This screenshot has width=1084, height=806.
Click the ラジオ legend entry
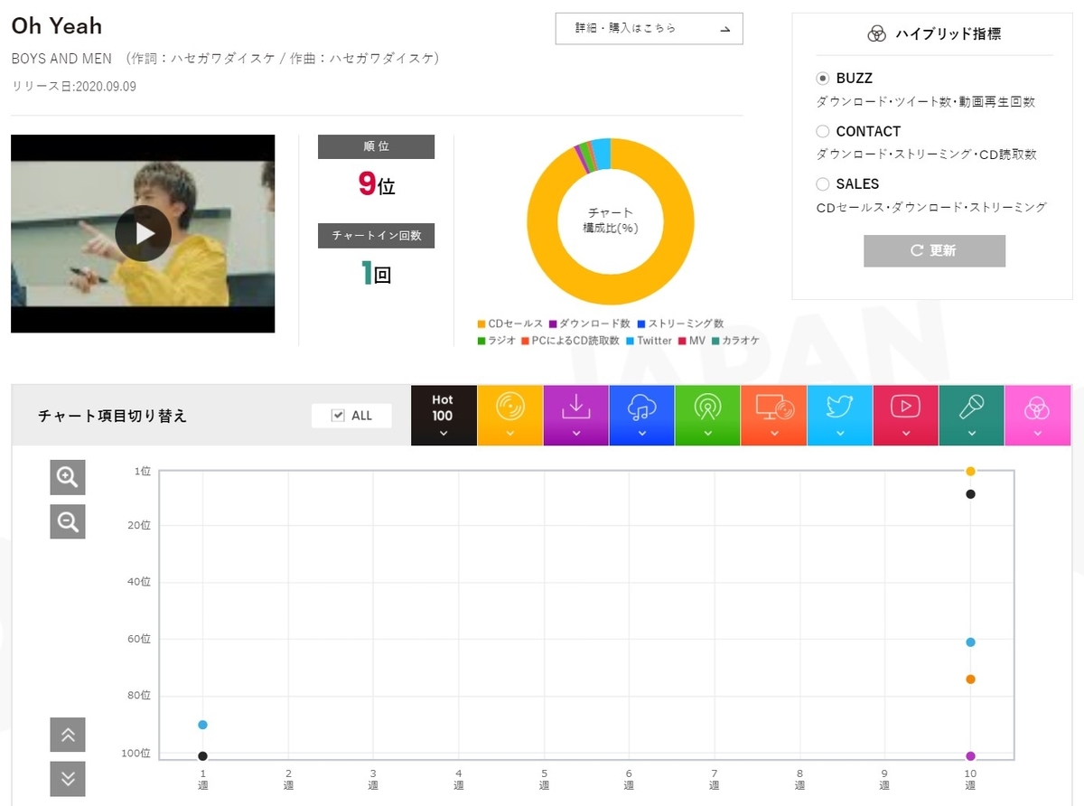pos(496,341)
